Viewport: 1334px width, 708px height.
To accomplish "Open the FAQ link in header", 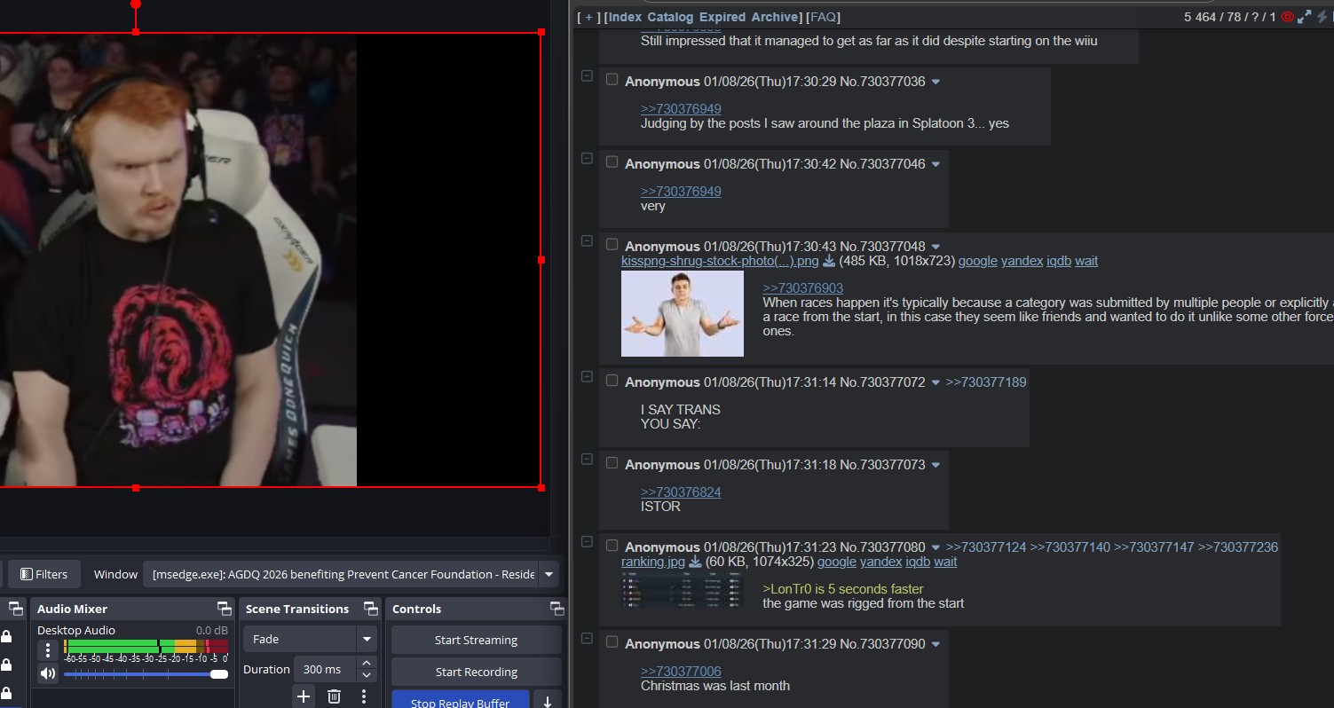I will (x=823, y=17).
